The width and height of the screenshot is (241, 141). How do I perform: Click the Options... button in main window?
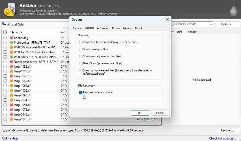(228, 24)
